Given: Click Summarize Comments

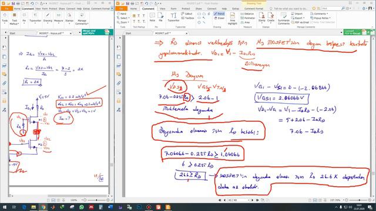Looking at the screenshot, I should 284,18.
